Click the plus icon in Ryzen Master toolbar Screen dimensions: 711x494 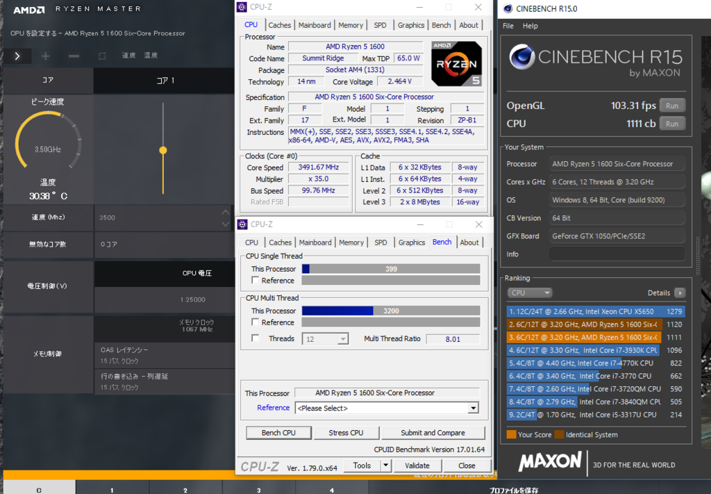click(x=45, y=56)
